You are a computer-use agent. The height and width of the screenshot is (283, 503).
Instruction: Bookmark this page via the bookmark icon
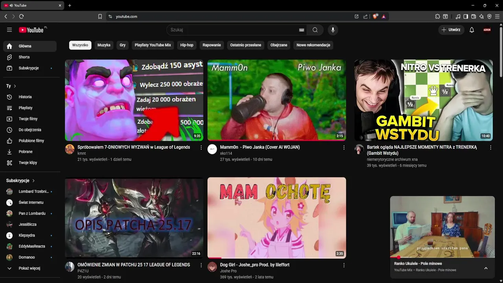pos(100,17)
